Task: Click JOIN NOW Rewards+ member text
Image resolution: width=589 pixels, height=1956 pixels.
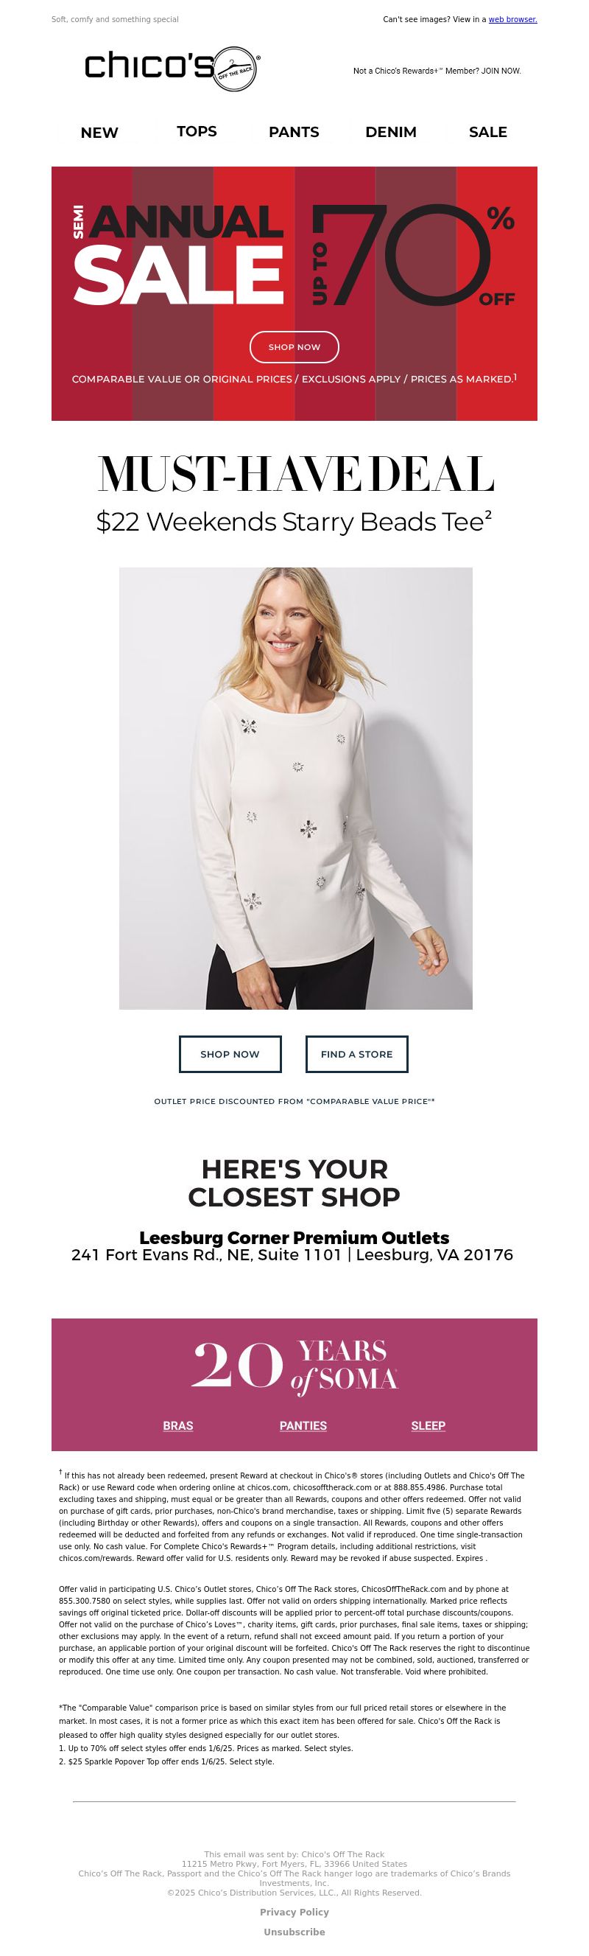Action: click(437, 71)
